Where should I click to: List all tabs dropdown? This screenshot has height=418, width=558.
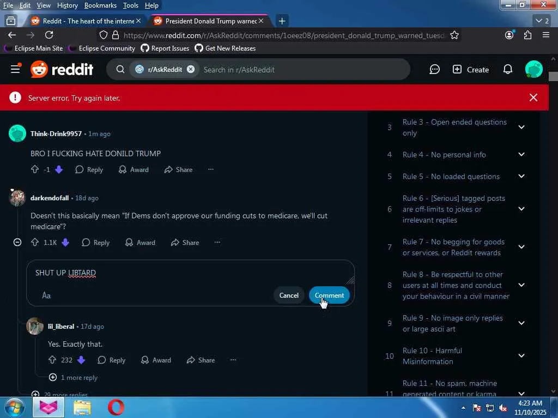[x=542, y=21]
